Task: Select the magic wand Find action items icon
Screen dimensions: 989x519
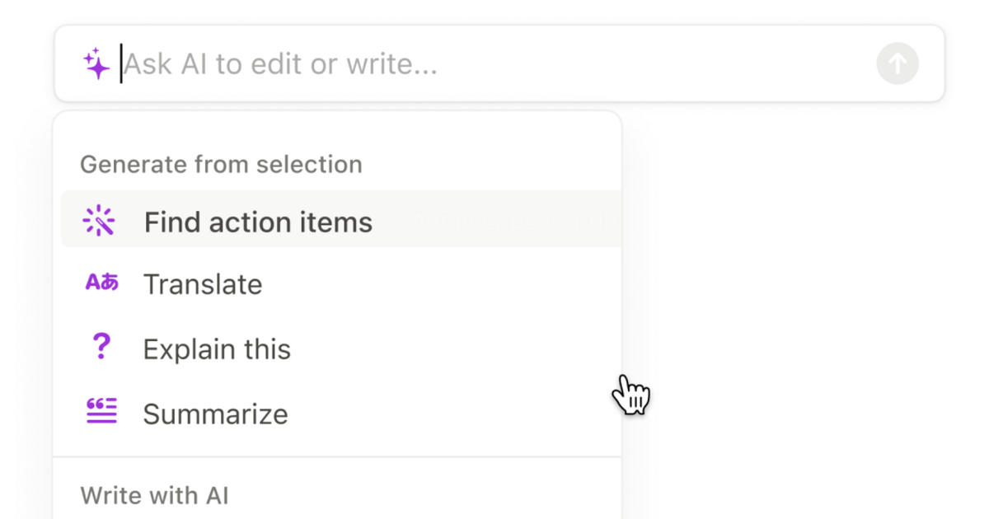Action: 100,220
